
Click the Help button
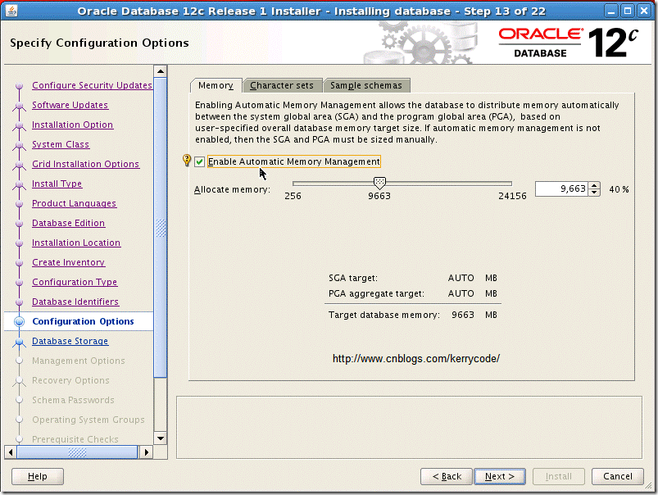coord(38,476)
